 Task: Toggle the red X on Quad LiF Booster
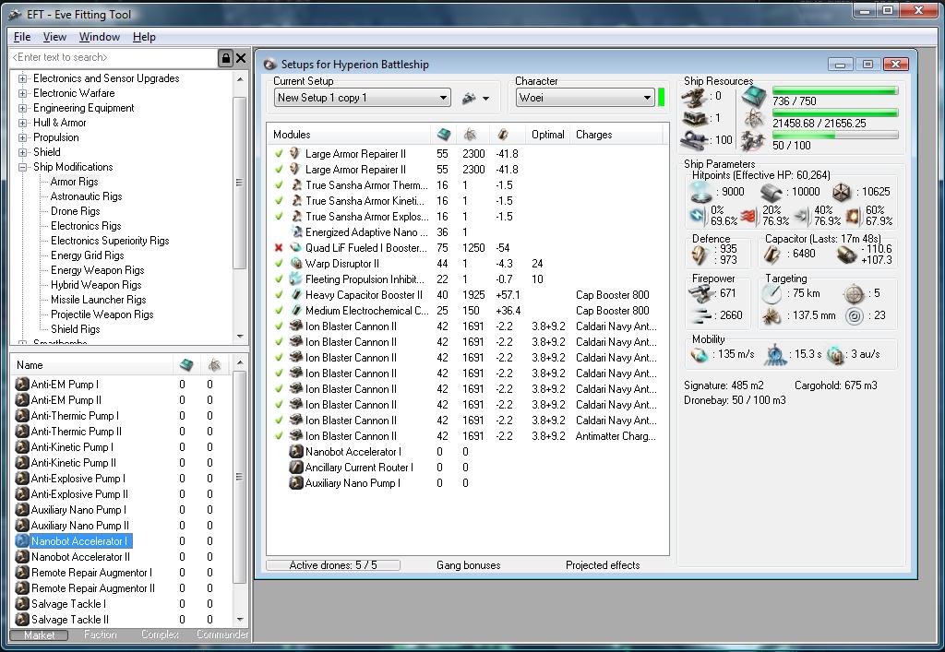click(279, 248)
